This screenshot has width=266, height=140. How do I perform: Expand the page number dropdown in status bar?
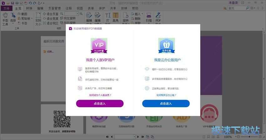(x=134, y=137)
